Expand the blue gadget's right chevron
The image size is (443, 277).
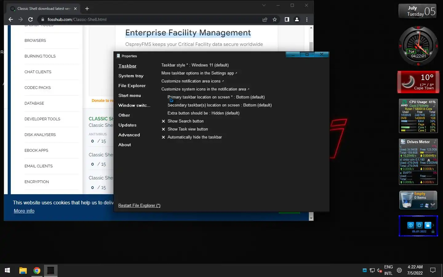[x=433, y=225]
